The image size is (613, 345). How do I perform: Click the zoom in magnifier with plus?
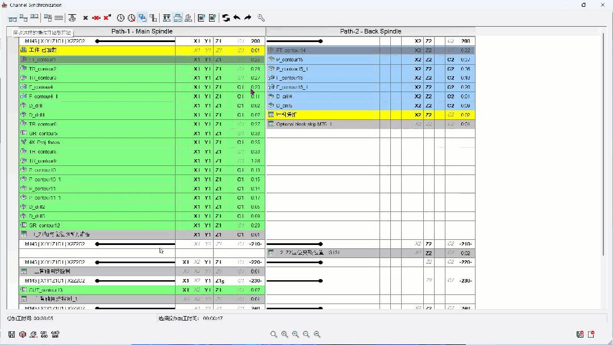pos(295,334)
